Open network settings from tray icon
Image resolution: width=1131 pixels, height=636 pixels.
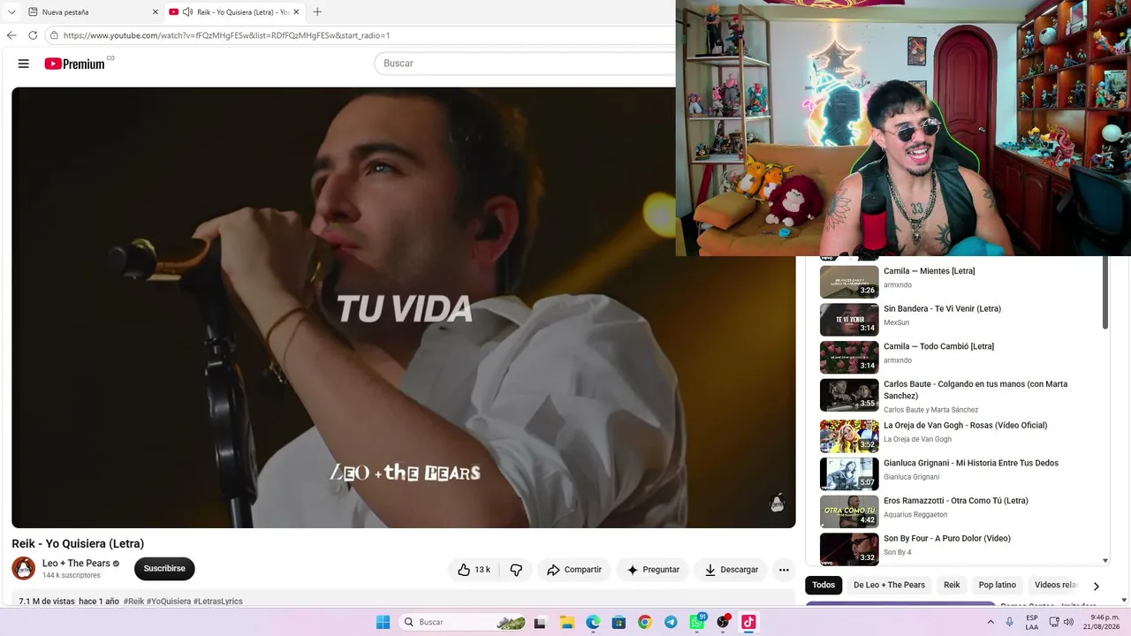(1054, 622)
